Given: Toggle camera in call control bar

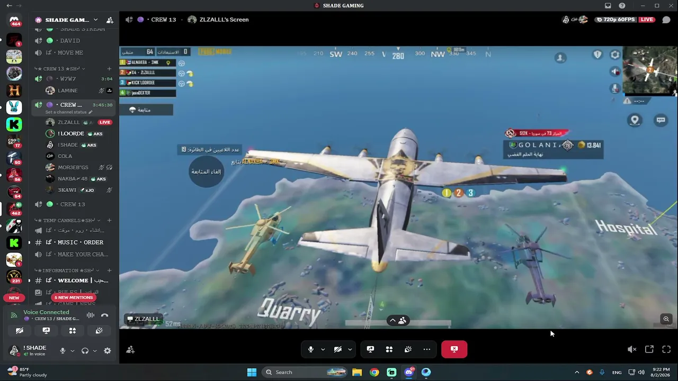Looking at the screenshot, I should (337, 349).
